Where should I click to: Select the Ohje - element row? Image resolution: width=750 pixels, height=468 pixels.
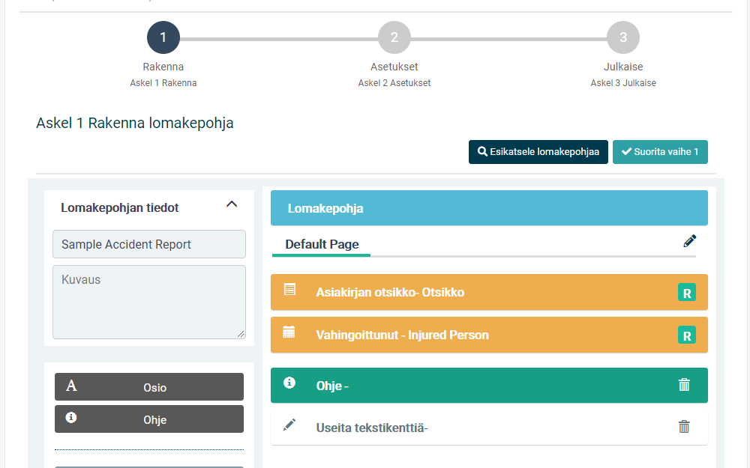489,386
